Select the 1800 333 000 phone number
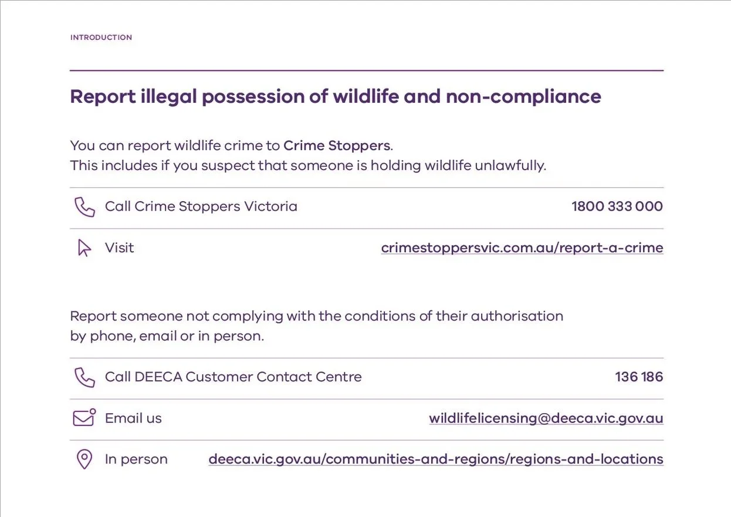The image size is (731, 517). (617, 207)
